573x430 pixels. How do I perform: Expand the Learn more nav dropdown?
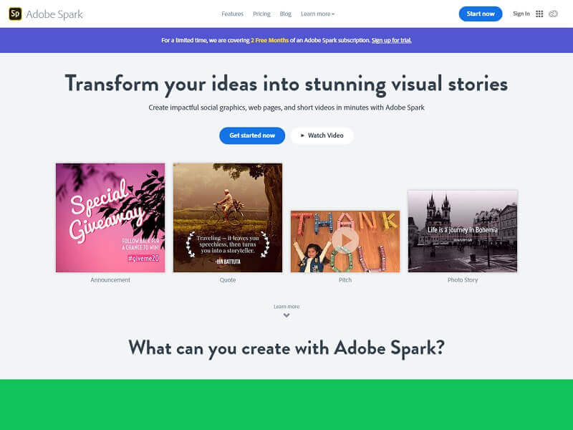(317, 14)
